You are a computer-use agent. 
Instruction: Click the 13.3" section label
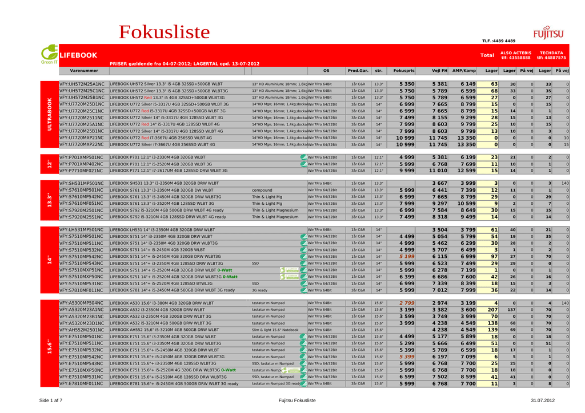[x=49, y=200]
